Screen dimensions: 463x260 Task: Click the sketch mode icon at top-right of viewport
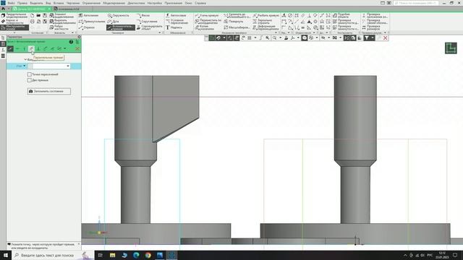pos(451,48)
